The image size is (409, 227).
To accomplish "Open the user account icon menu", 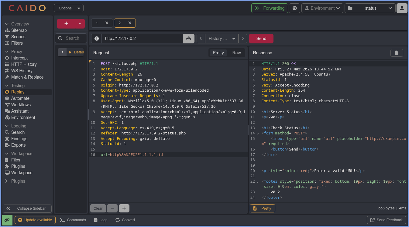I will point(402,8).
